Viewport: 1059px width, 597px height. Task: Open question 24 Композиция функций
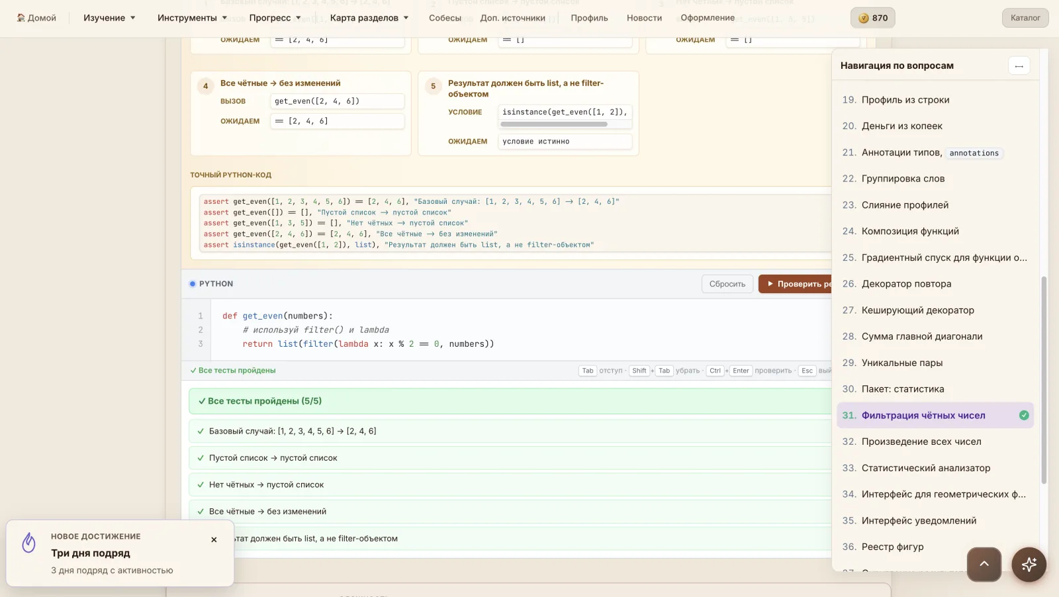(x=935, y=231)
